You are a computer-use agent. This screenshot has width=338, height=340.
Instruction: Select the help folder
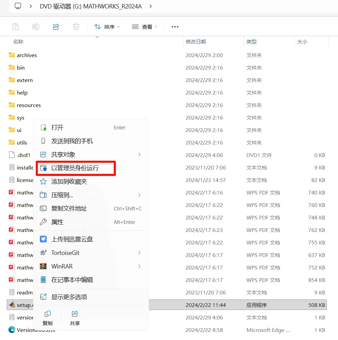point(18,93)
